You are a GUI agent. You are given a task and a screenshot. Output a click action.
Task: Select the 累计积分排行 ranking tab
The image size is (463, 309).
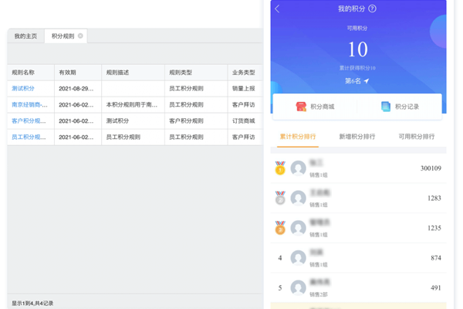(x=297, y=137)
